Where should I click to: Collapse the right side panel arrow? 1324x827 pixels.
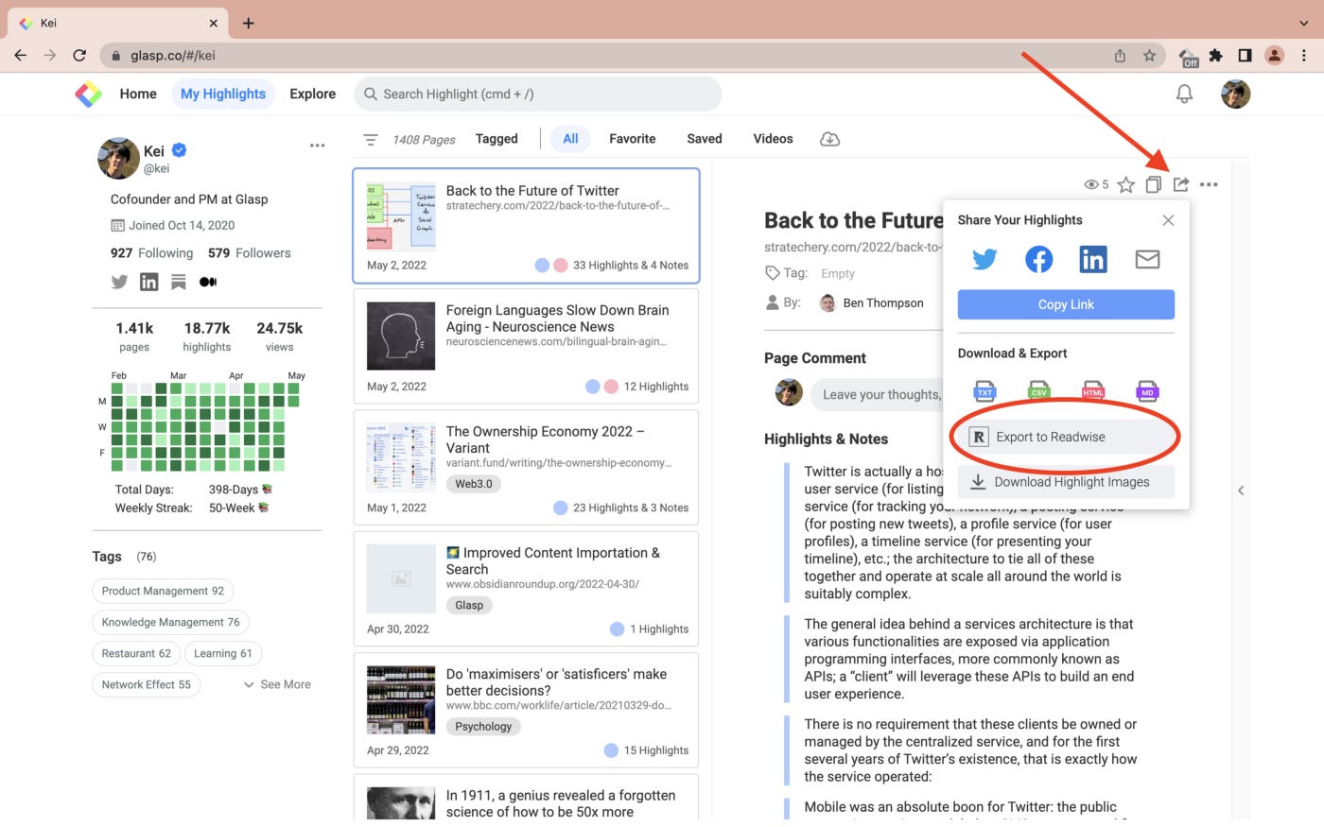[x=1241, y=491]
